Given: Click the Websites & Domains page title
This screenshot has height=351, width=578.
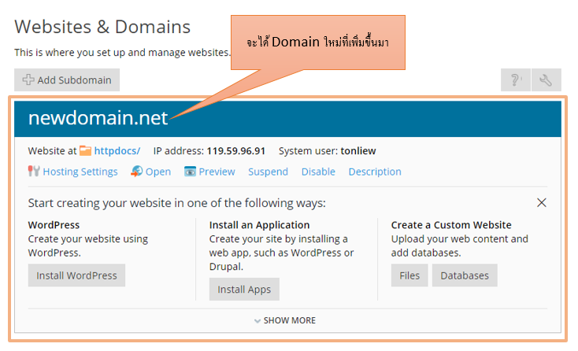Looking at the screenshot, I should coord(102,27).
